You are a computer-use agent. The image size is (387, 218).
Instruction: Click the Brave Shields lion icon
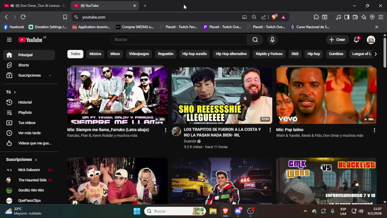click(x=274, y=17)
